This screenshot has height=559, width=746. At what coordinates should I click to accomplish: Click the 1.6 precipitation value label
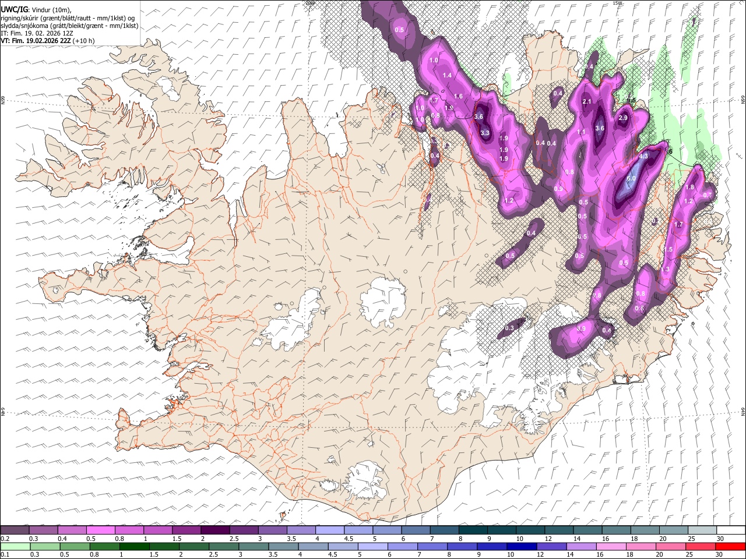(458, 97)
